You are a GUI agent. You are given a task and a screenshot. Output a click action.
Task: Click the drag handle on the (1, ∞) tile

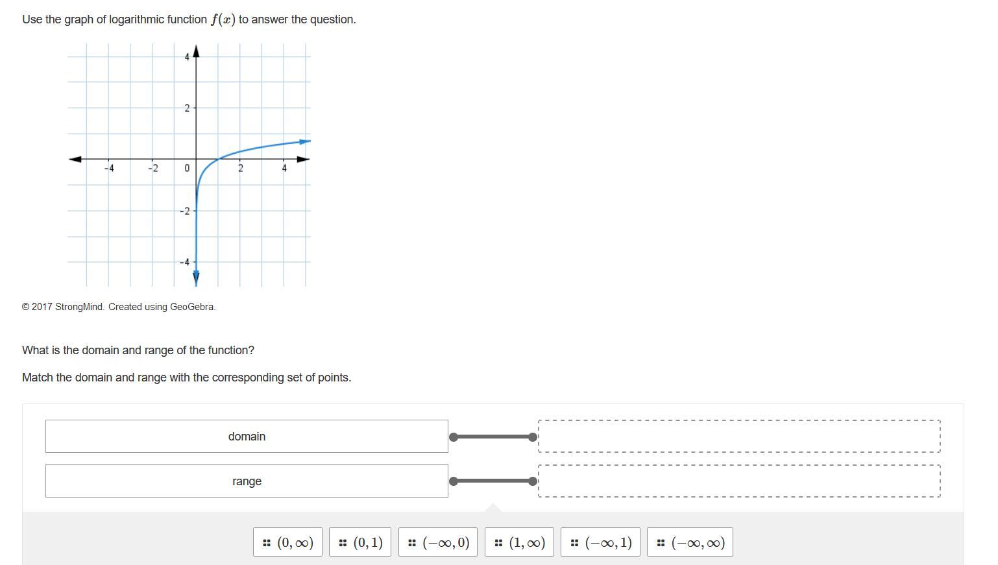tap(498, 543)
